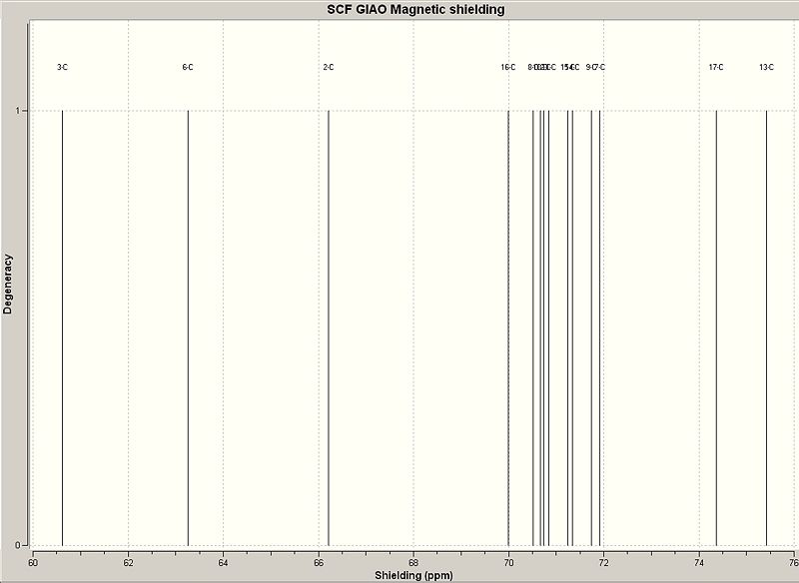Image resolution: width=799 pixels, height=583 pixels.
Task: Click the peak line under 13-C
Action: [x=766, y=327]
